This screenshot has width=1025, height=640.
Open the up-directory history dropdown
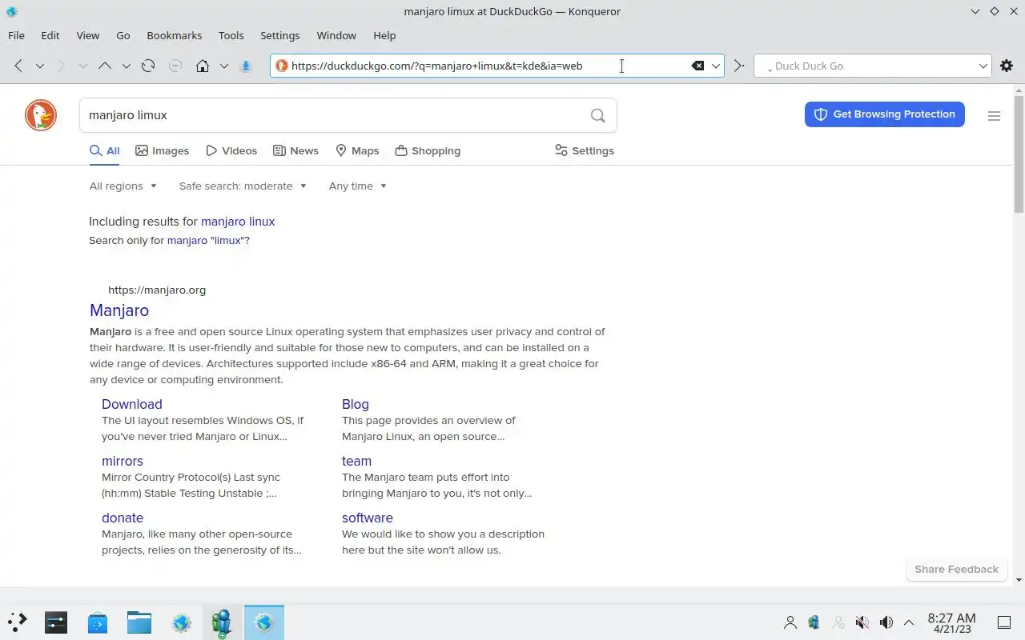pos(126,66)
